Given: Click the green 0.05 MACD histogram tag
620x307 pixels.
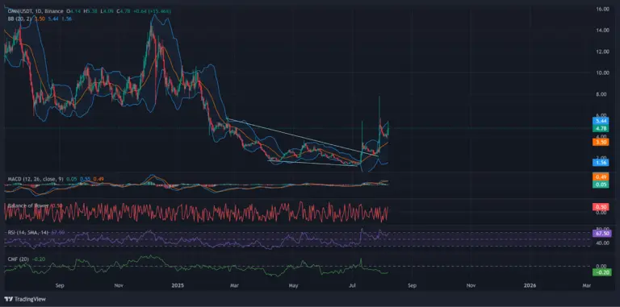Looking at the screenshot, I should 601,184.
